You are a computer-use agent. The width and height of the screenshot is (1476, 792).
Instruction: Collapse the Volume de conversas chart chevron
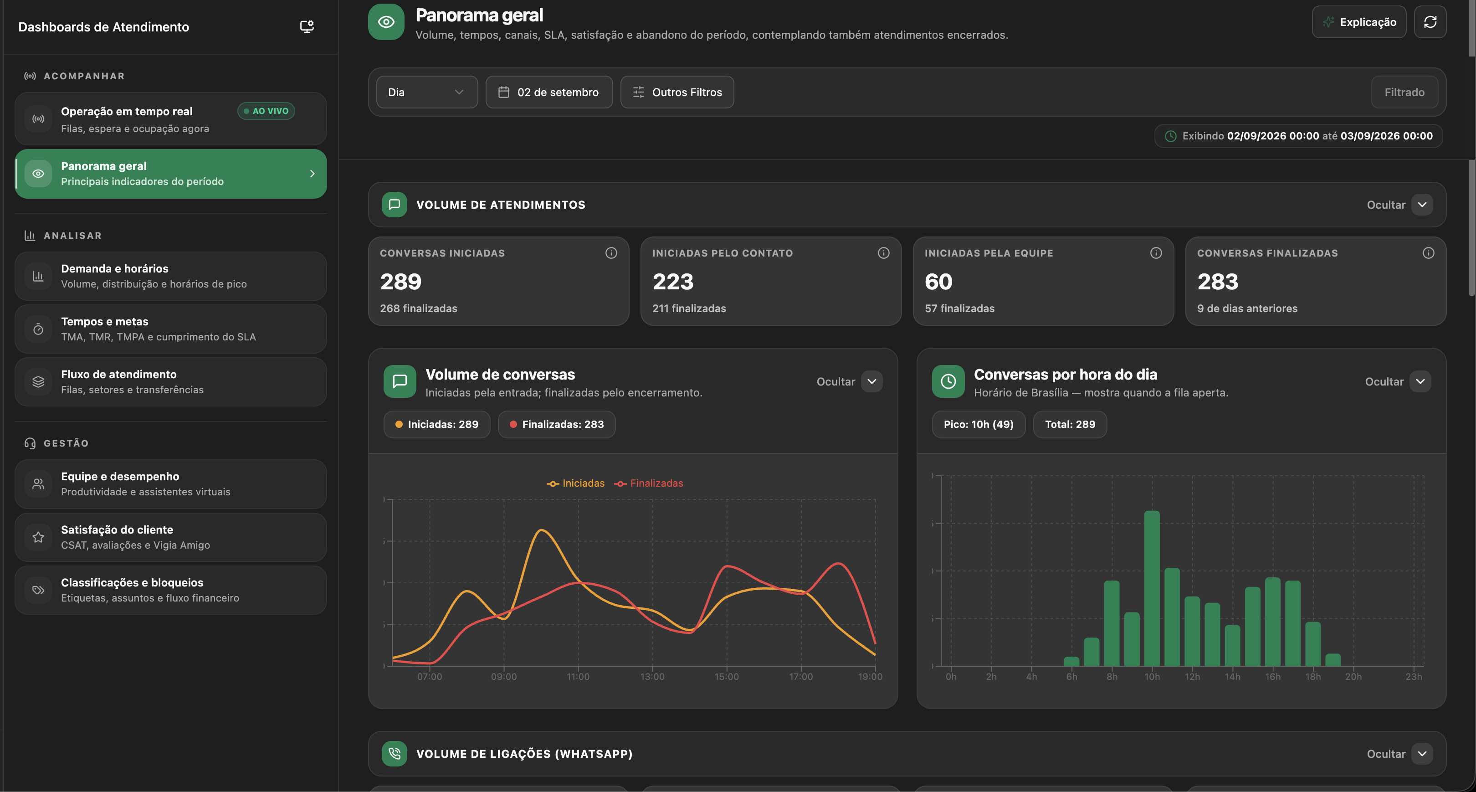point(871,382)
